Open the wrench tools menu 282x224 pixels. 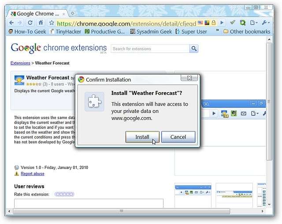coord(266,22)
